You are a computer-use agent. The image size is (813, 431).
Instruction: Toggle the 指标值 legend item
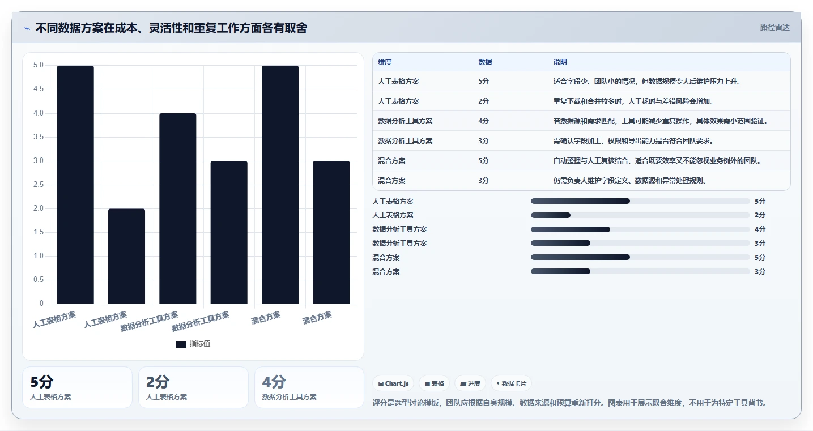tap(193, 344)
